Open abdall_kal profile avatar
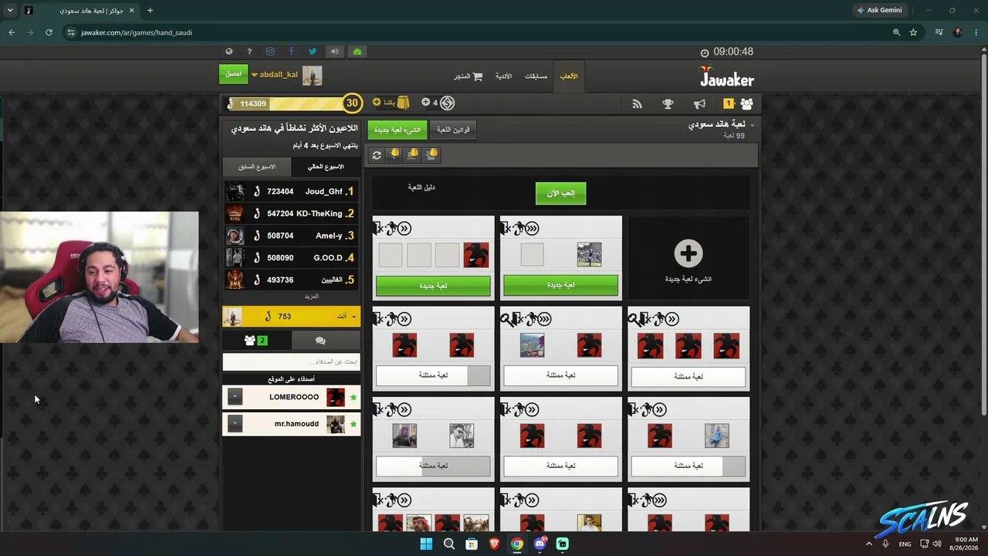988x556 pixels. pyautogui.click(x=312, y=75)
